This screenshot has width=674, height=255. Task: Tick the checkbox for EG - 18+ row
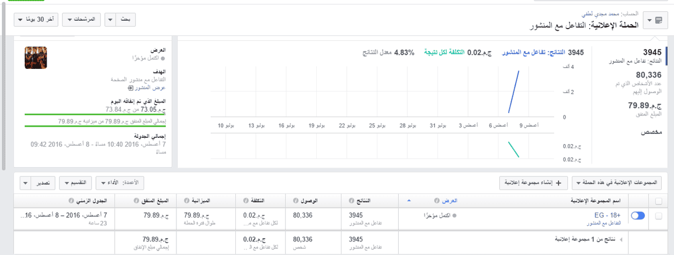[658, 216]
